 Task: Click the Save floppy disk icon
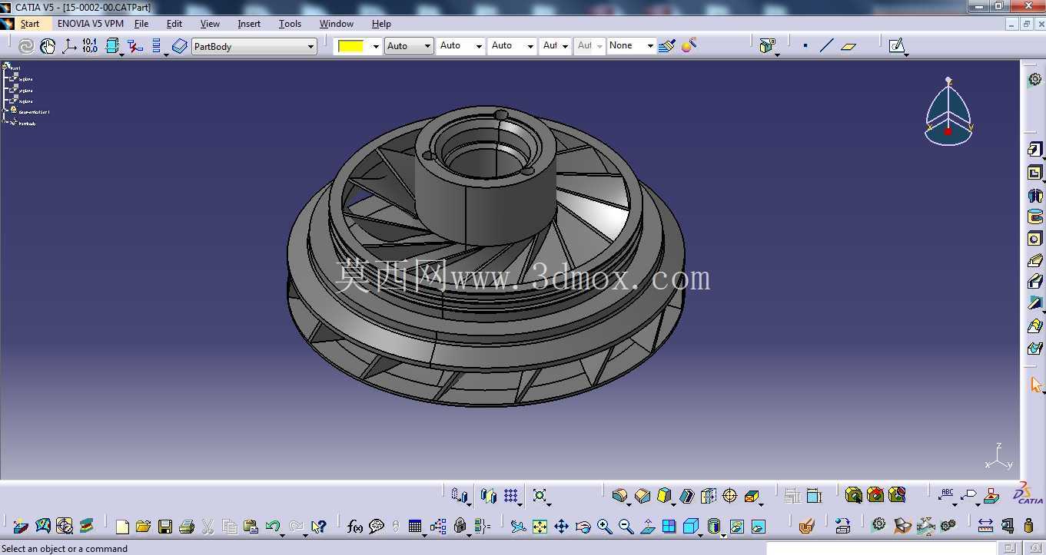[x=164, y=527]
